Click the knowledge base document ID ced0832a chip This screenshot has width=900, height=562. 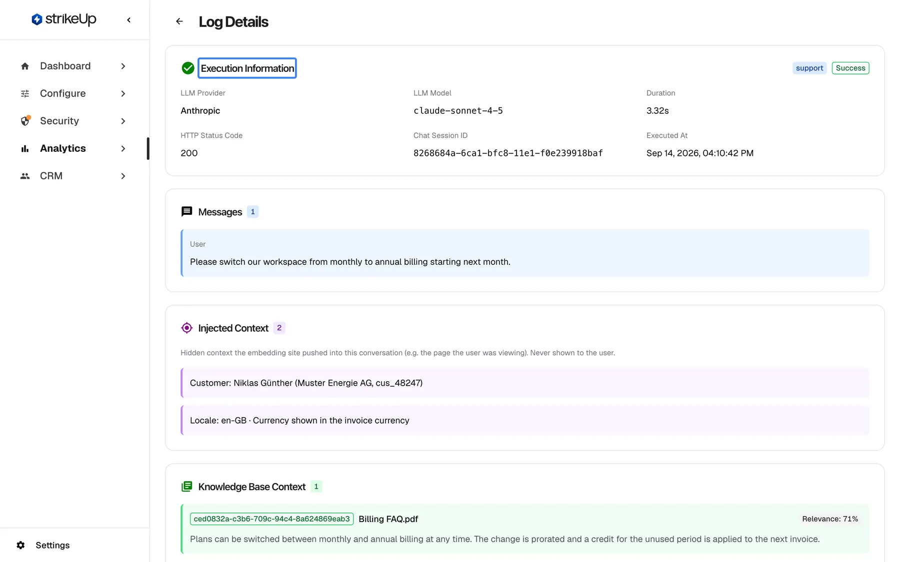tap(271, 519)
